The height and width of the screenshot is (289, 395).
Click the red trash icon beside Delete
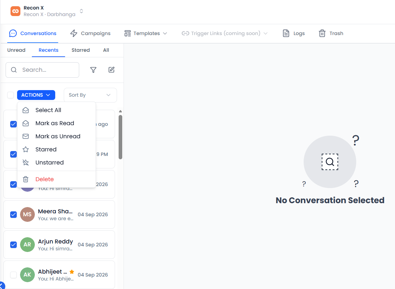click(x=26, y=179)
